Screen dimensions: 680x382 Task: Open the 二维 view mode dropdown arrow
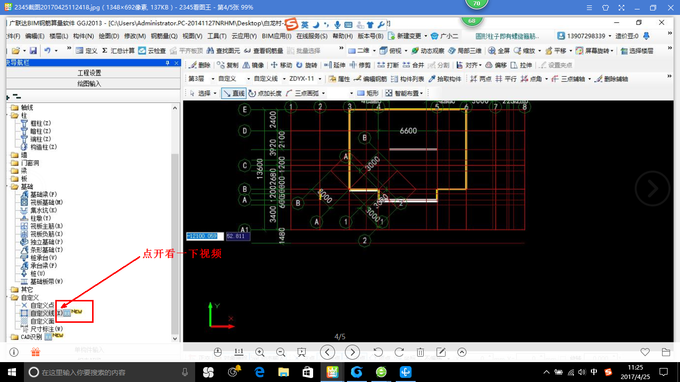pyautogui.click(x=374, y=51)
